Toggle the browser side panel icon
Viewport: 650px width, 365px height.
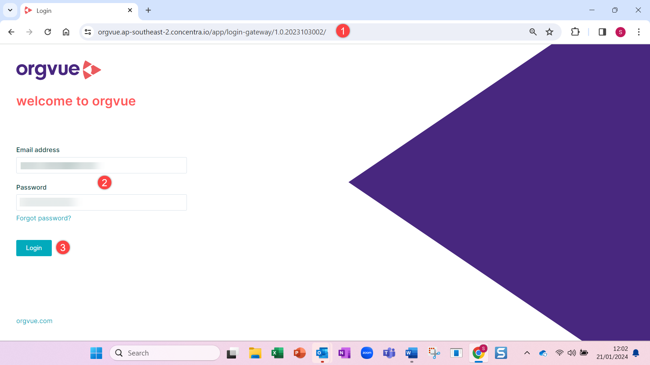[602, 32]
